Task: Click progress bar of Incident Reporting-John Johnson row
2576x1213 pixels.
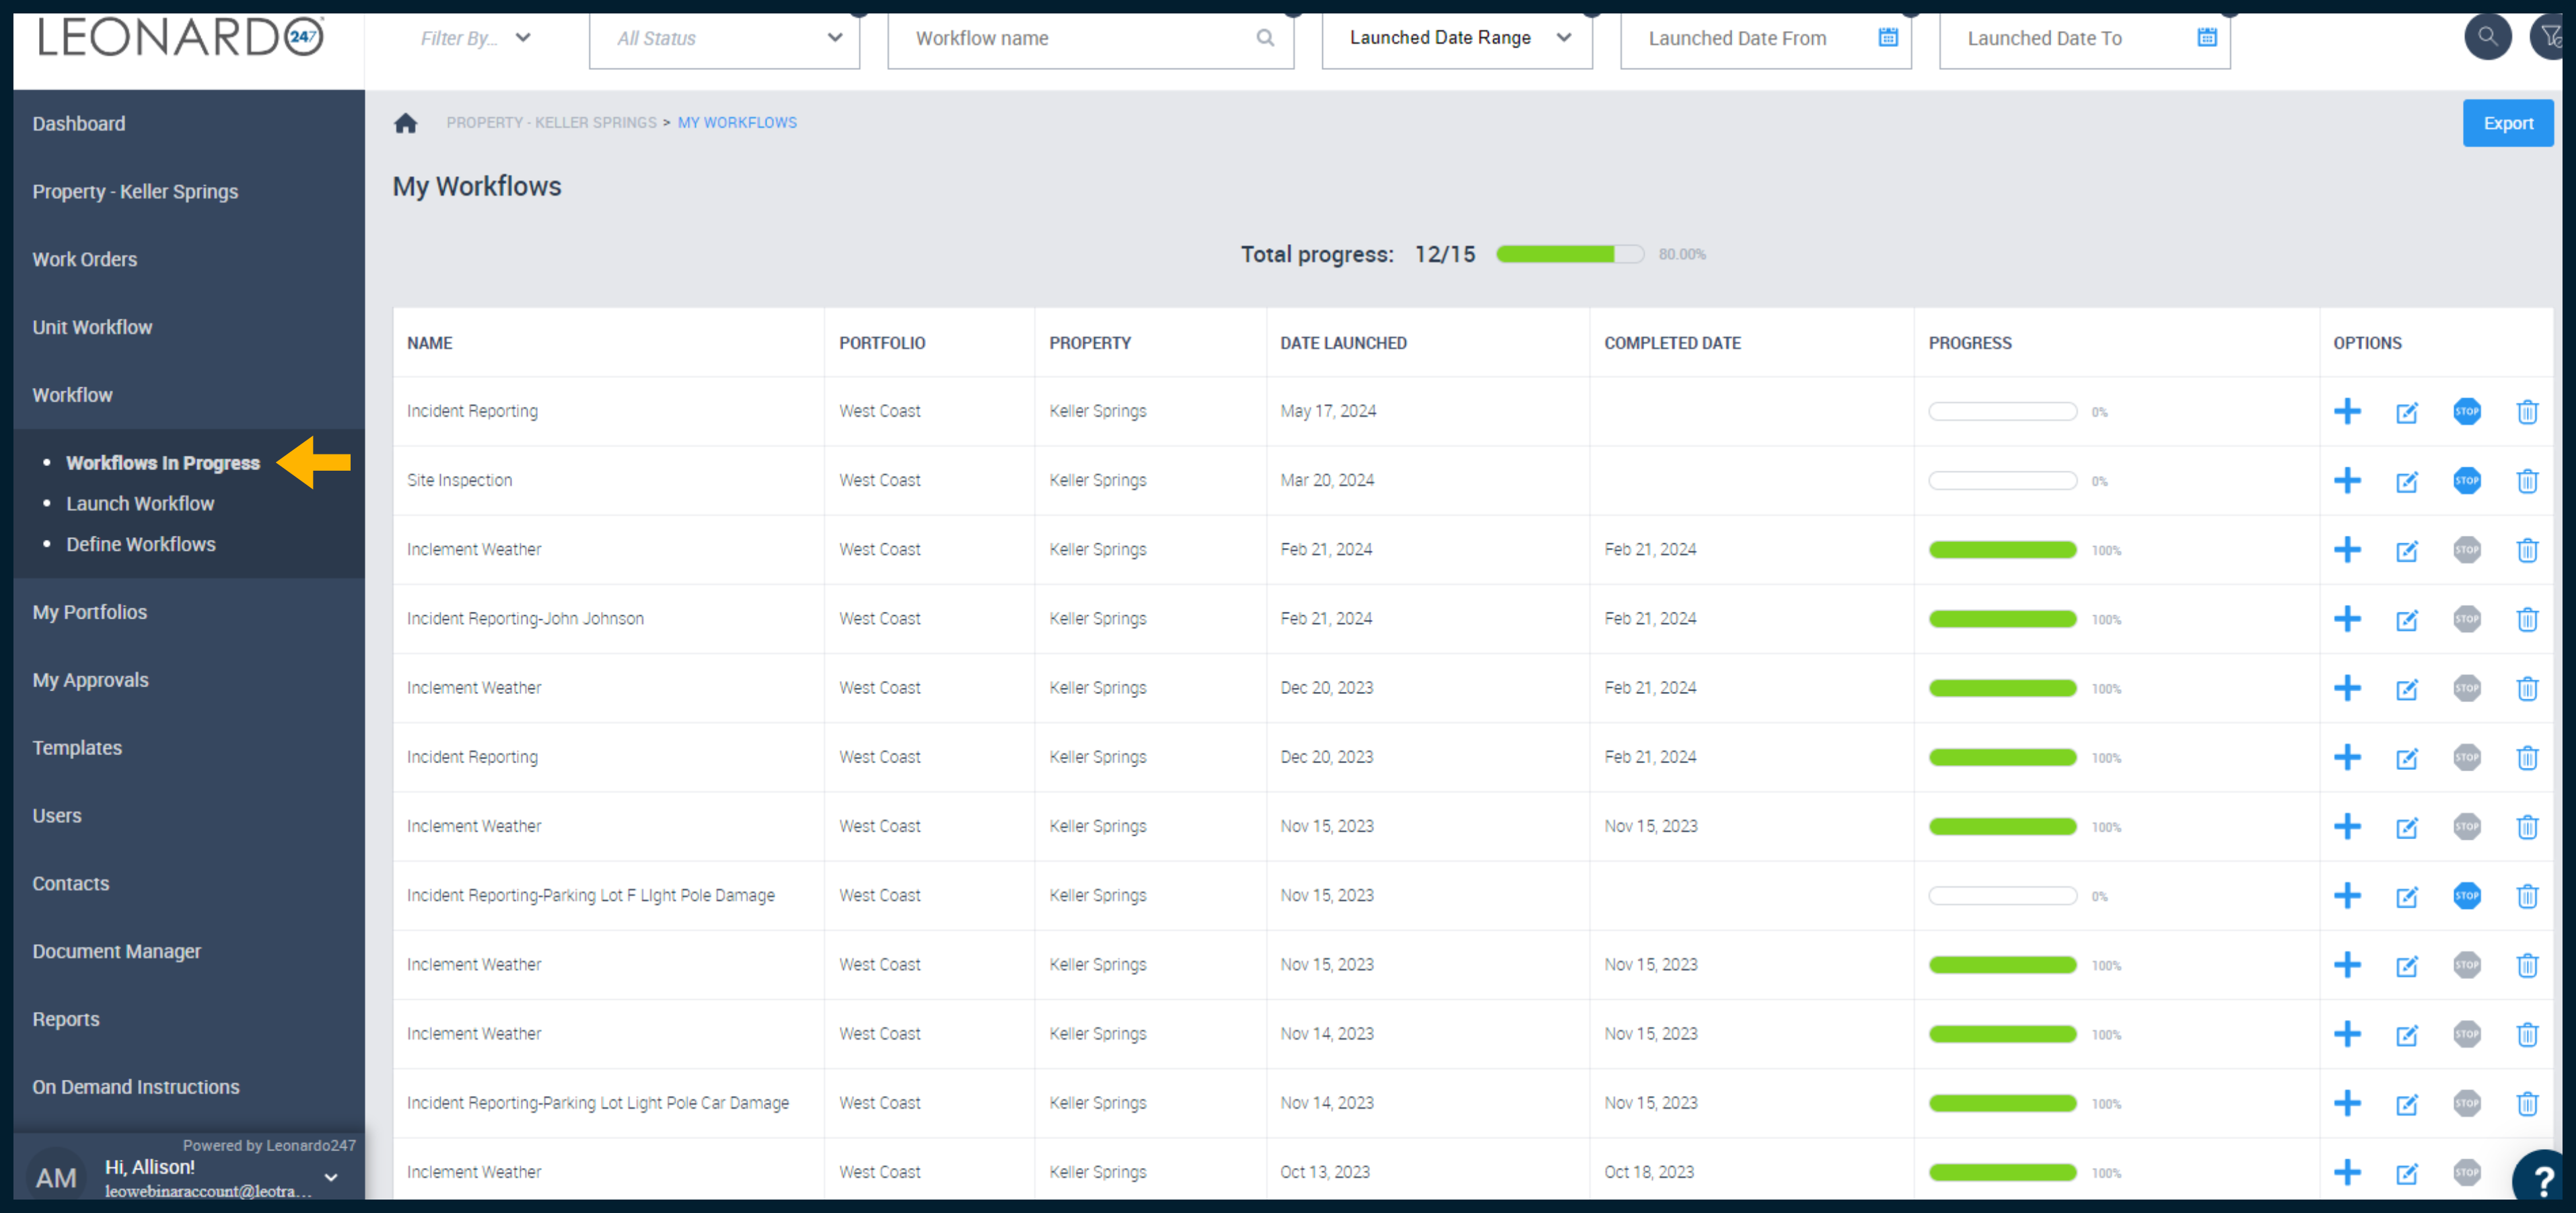Action: pyautogui.click(x=2002, y=619)
